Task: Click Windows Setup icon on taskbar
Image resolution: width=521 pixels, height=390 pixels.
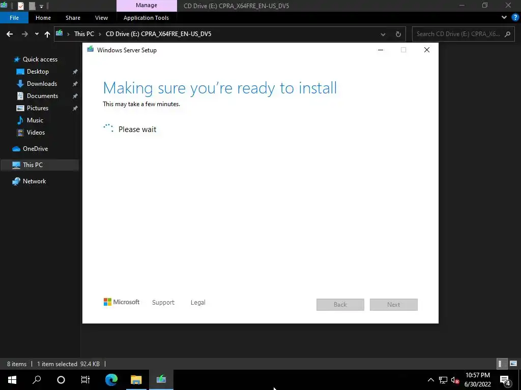Action: [x=161, y=380]
